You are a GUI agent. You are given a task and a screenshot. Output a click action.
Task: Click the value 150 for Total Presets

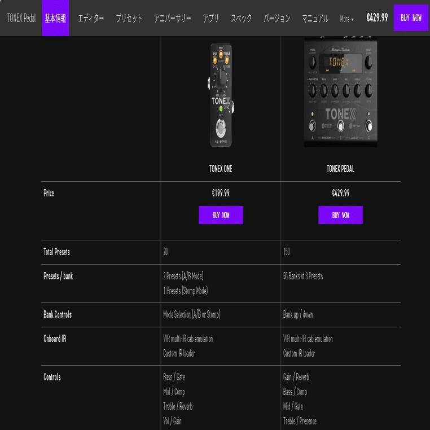click(x=286, y=252)
